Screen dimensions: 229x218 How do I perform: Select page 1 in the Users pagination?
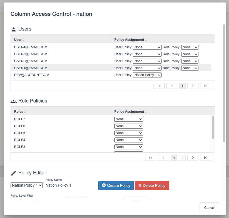[x=182, y=86]
